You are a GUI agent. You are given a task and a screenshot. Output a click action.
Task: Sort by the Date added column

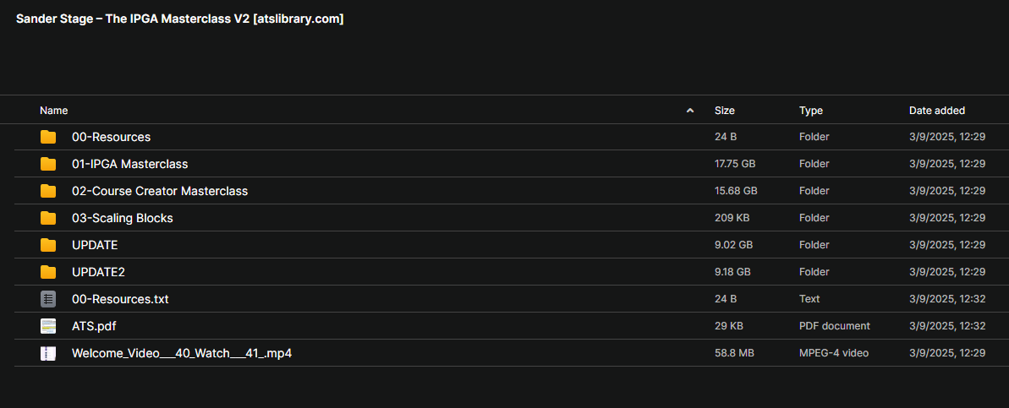coord(937,111)
